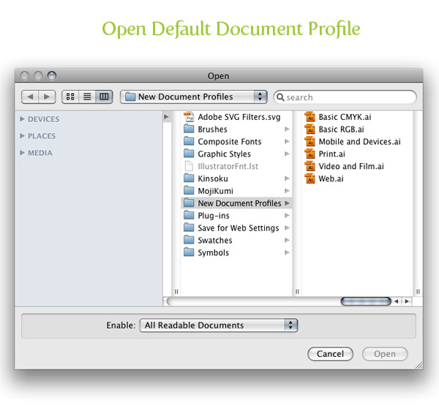Click the Open button

pyautogui.click(x=385, y=354)
